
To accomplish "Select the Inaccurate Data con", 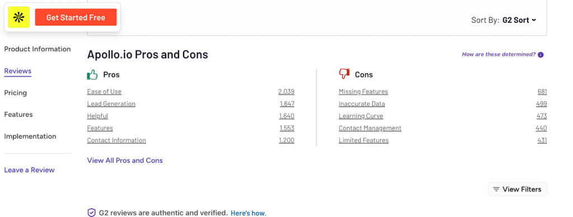I will tap(362, 104).
